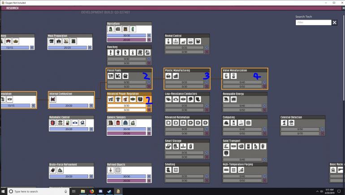Click the green last icon in Agriculture
The image size is (345, 195).
coord(133,29)
